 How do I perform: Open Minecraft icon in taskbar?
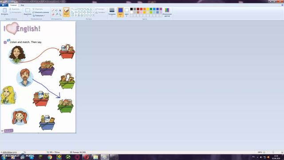[x=40, y=157]
